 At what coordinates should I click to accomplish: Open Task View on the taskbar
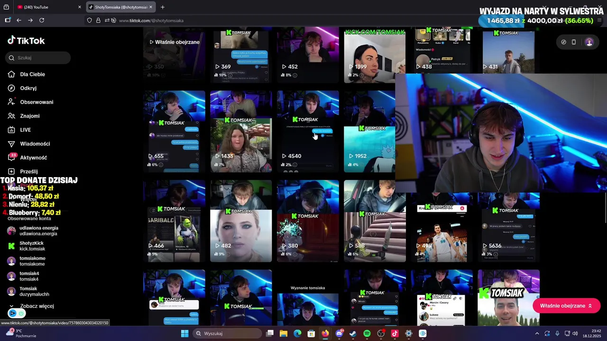[x=270, y=333]
